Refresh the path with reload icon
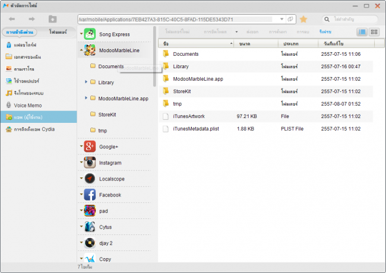Image resolution: width=386 pixels, height=273 pixels. point(290,19)
